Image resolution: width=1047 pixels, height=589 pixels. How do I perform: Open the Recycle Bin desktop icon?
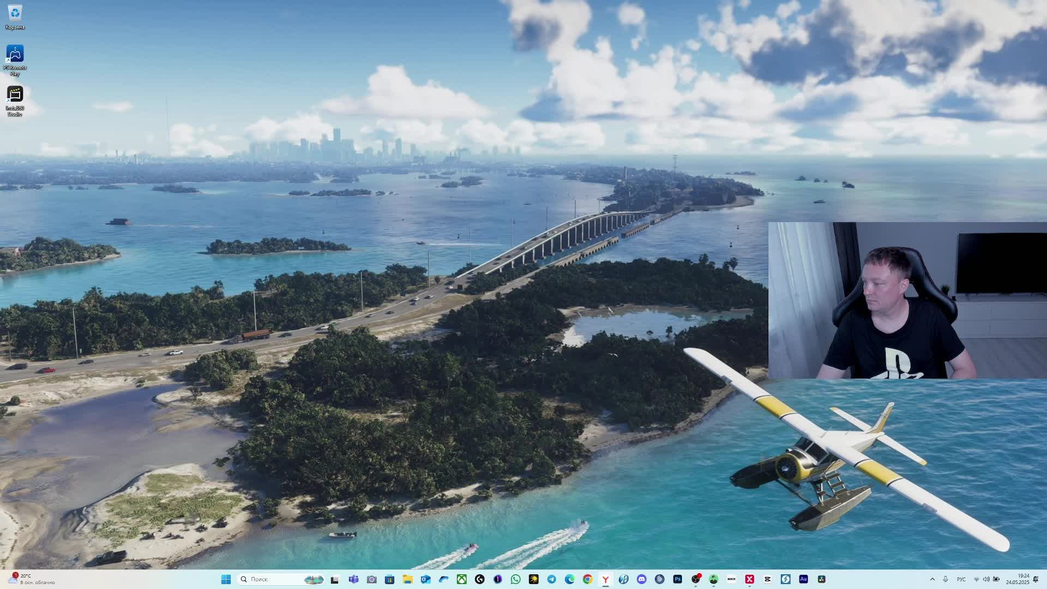(x=15, y=13)
